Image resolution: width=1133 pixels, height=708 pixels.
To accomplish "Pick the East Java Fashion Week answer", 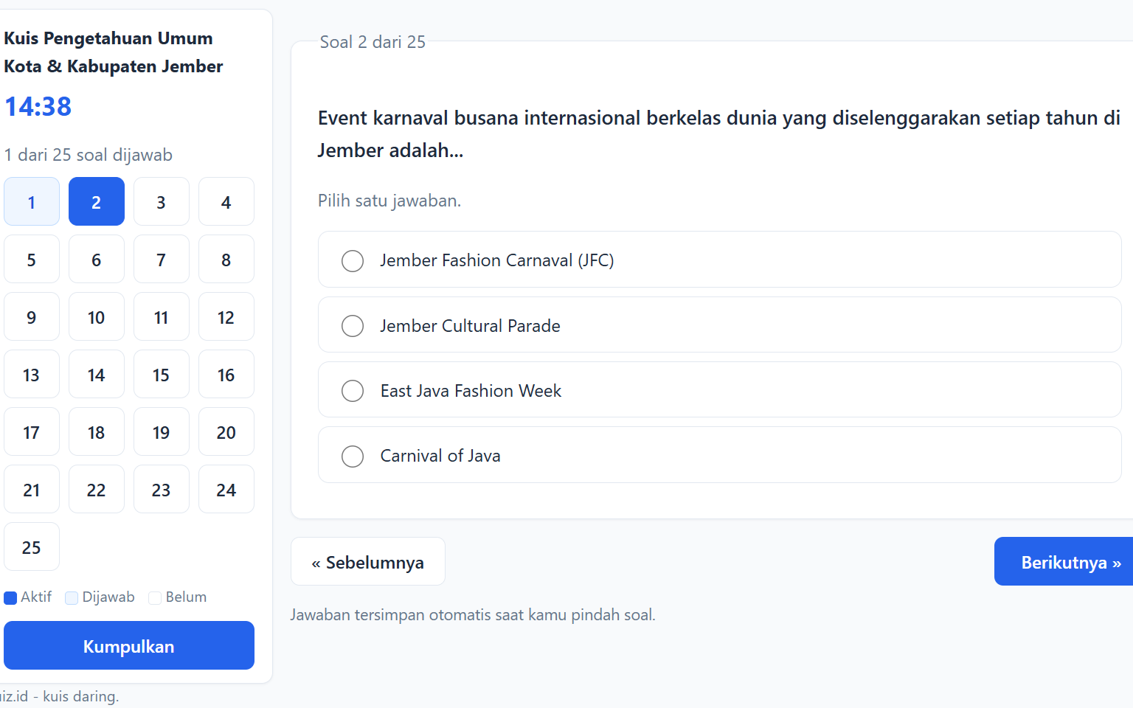I will pyautogui.click(x=719, y=390).
